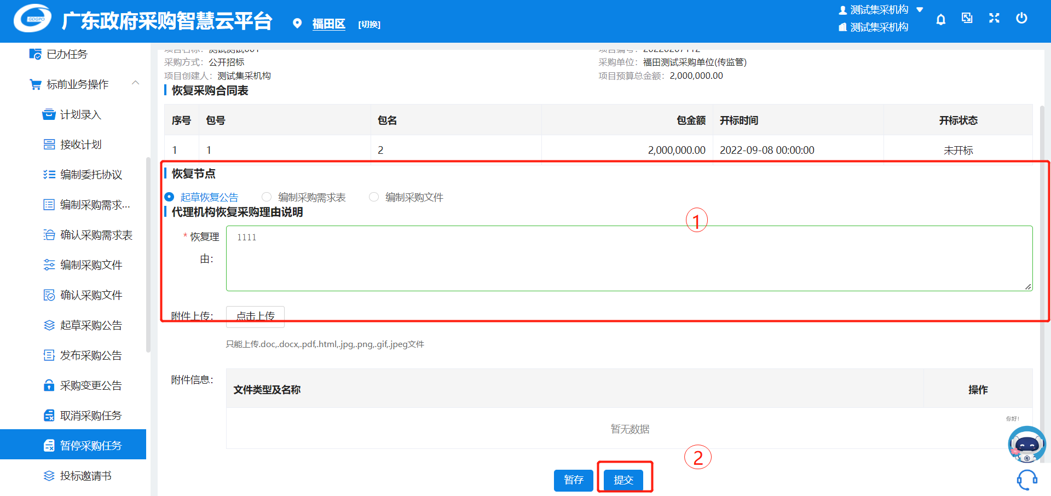Toggle fullscreen with the expand arrows icon
Image resolution: width=1051 pixels, height=496 pixels.
[994, 19]
